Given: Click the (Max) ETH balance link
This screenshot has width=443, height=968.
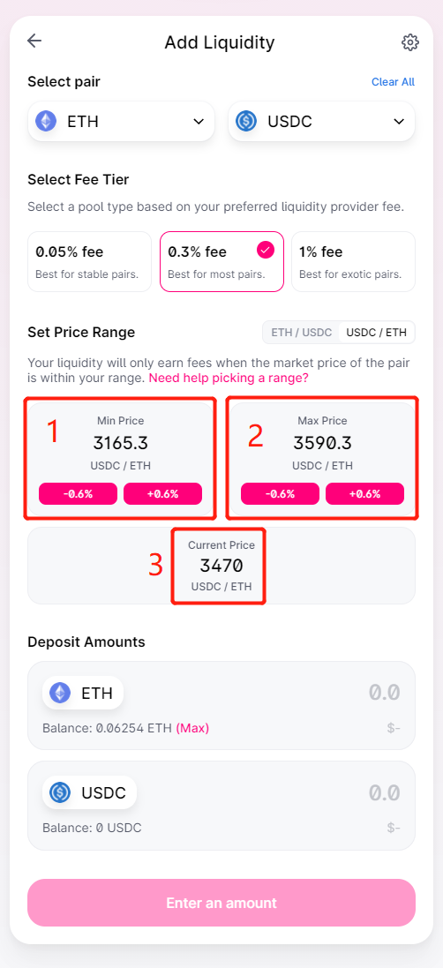Looking at the screenshot, I should (x=192, y=729).
